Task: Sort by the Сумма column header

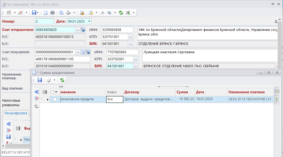Action: coord(182,92)
